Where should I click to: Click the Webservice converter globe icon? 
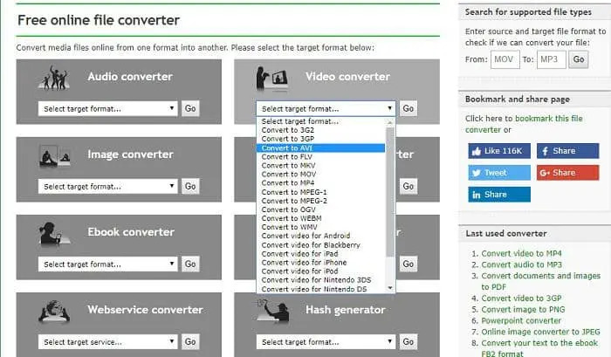[54, 312]
